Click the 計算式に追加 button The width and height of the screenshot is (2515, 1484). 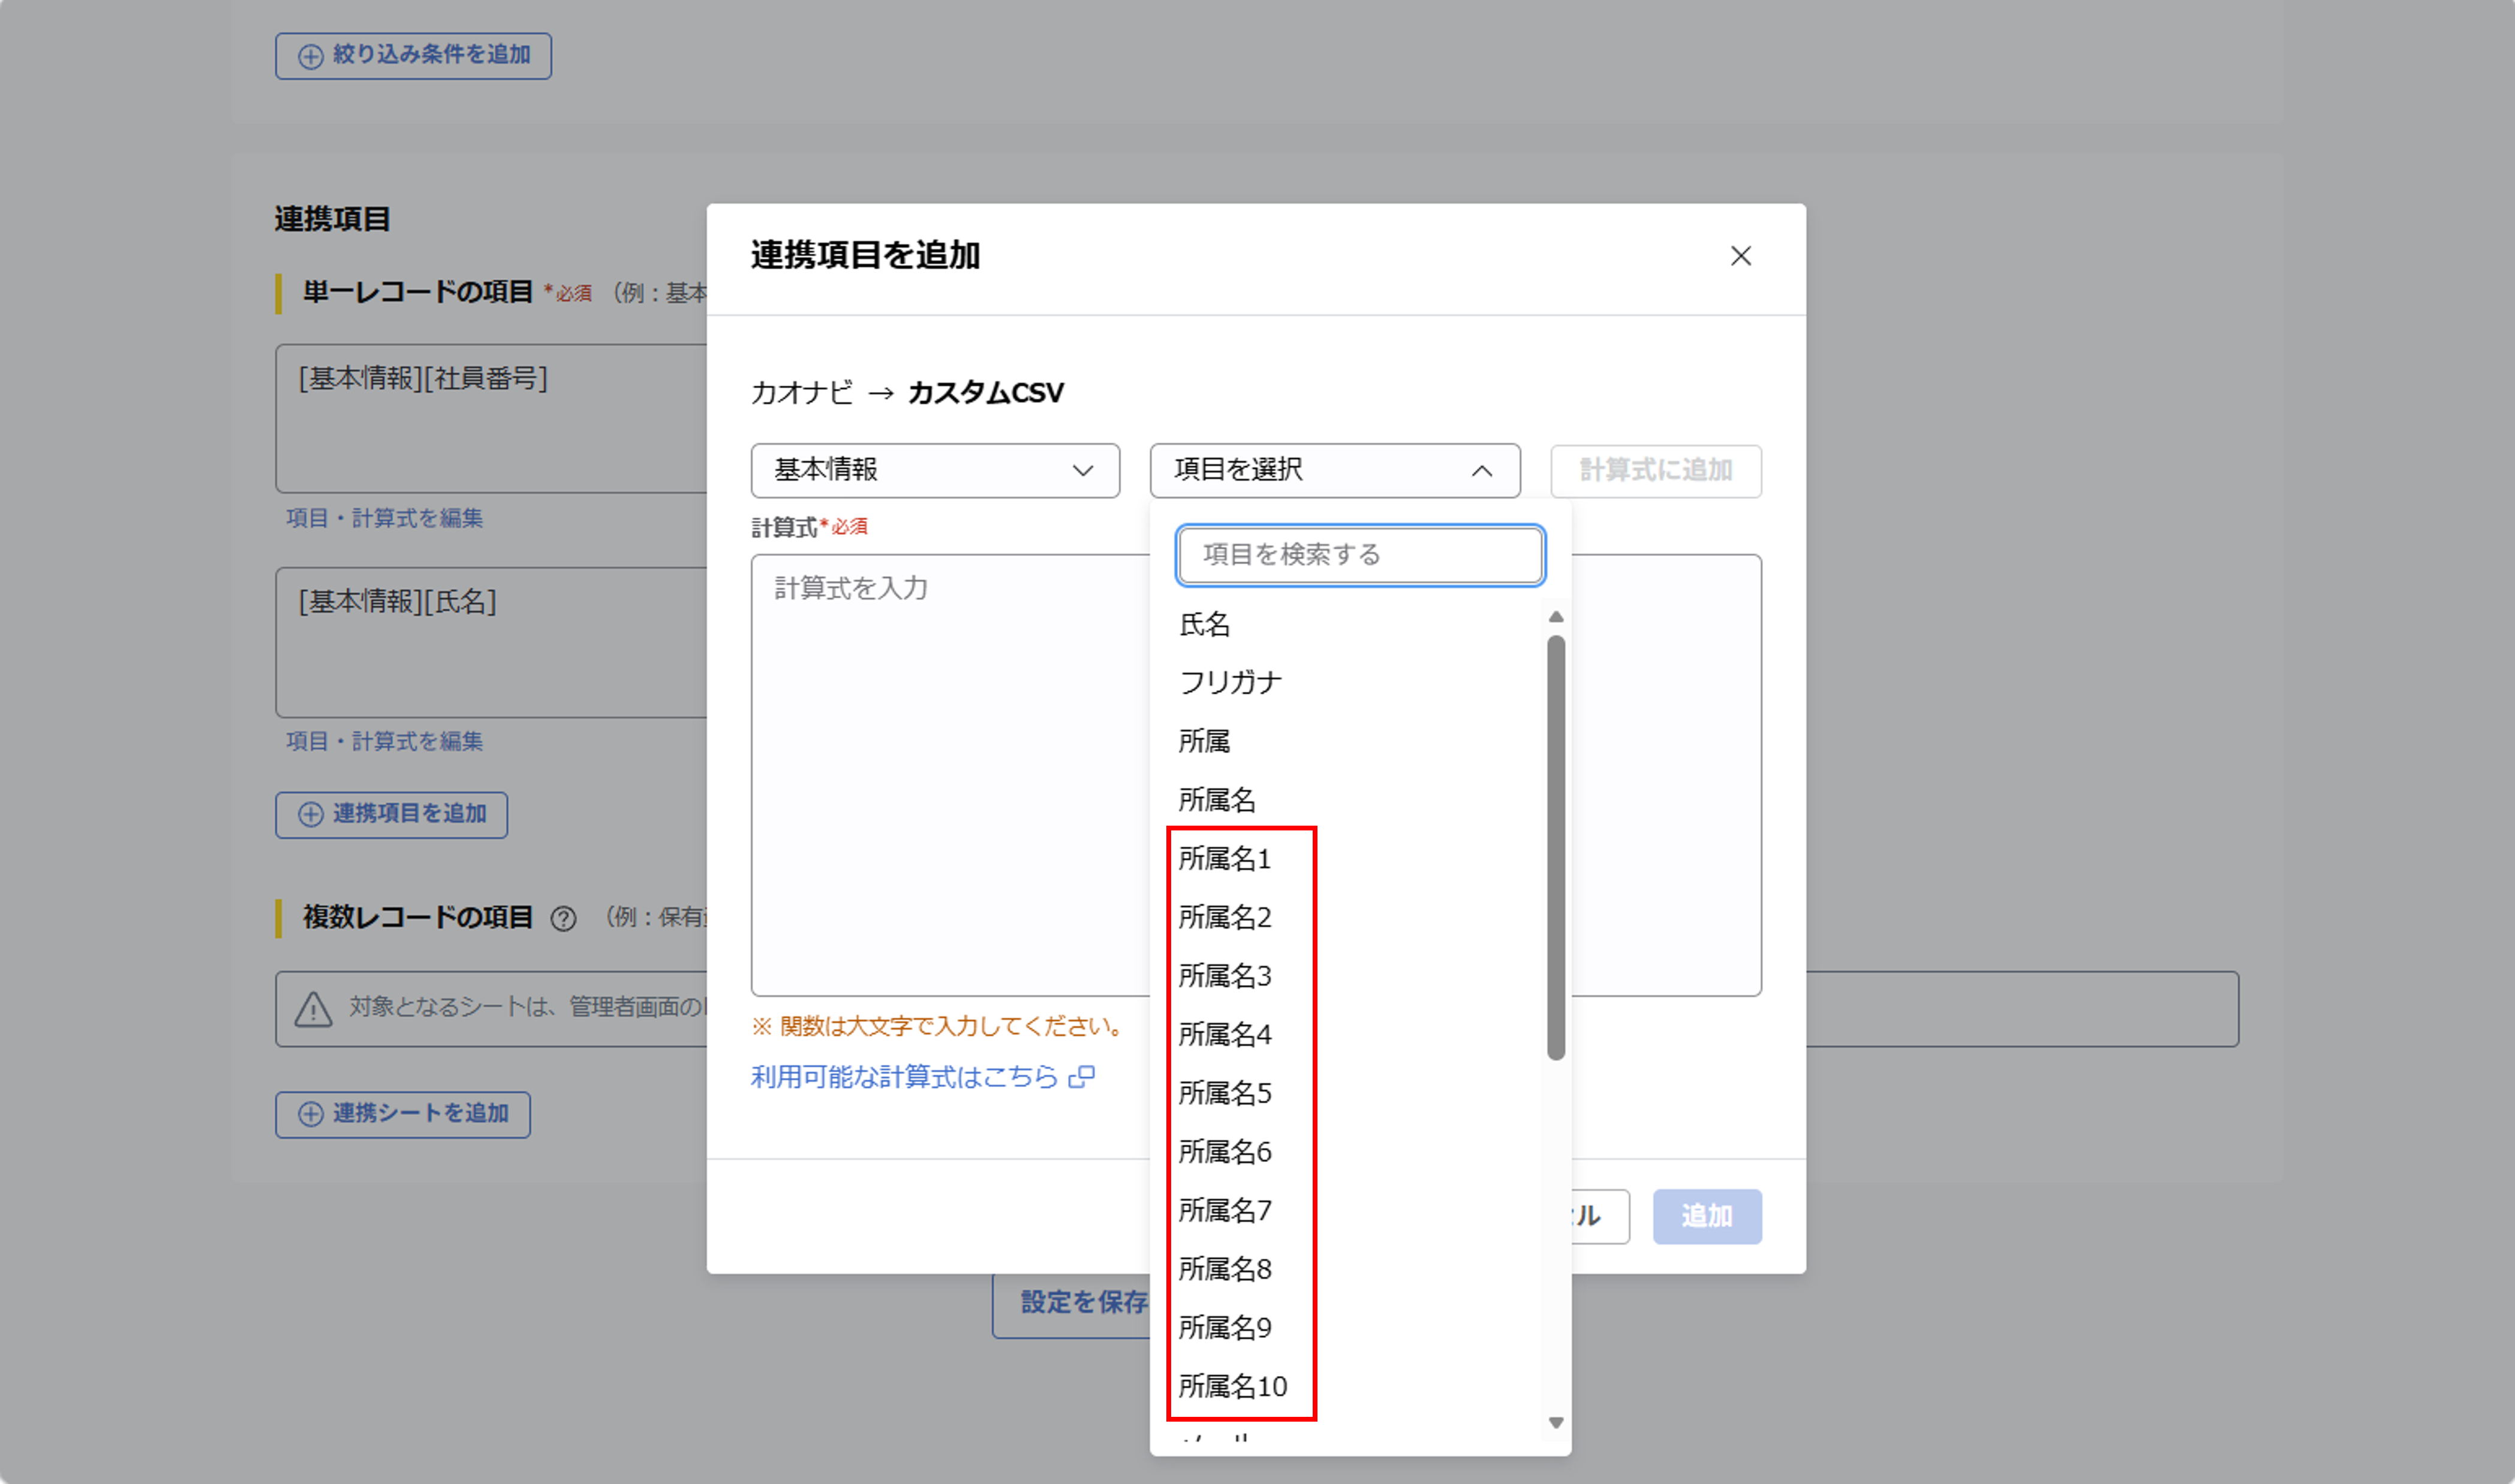coord(1656,470)
